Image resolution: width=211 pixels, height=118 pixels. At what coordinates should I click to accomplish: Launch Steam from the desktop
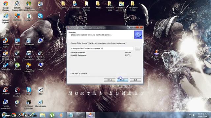[17, 54]
